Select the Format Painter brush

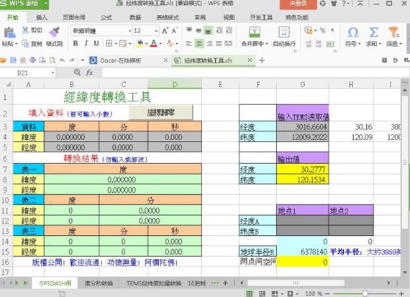point(54,32)
